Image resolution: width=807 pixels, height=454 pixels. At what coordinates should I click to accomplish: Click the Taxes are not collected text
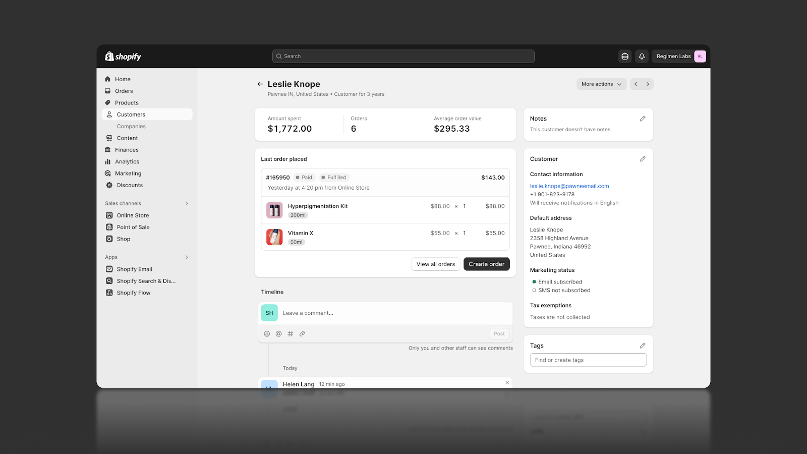pyautogui.click(x=560, y=317)
